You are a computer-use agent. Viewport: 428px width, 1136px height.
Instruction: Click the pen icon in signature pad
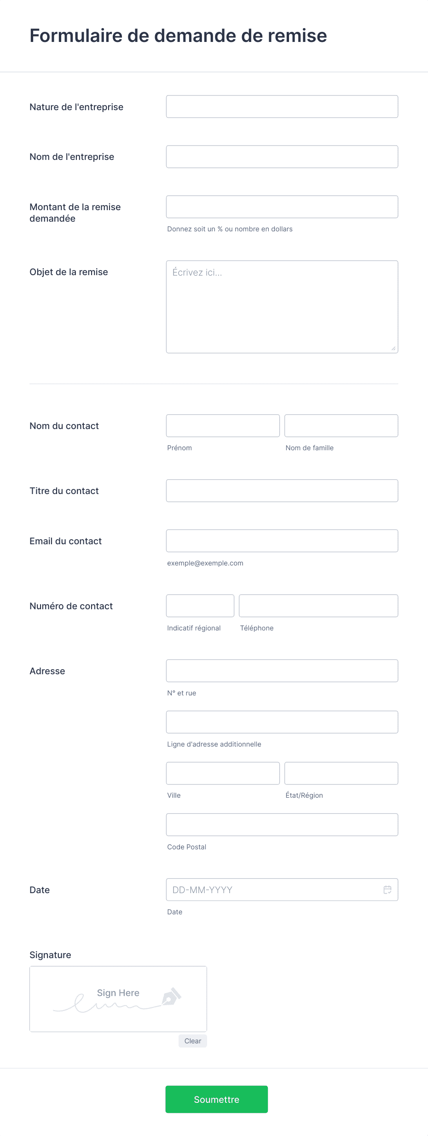tap(172, 996)
